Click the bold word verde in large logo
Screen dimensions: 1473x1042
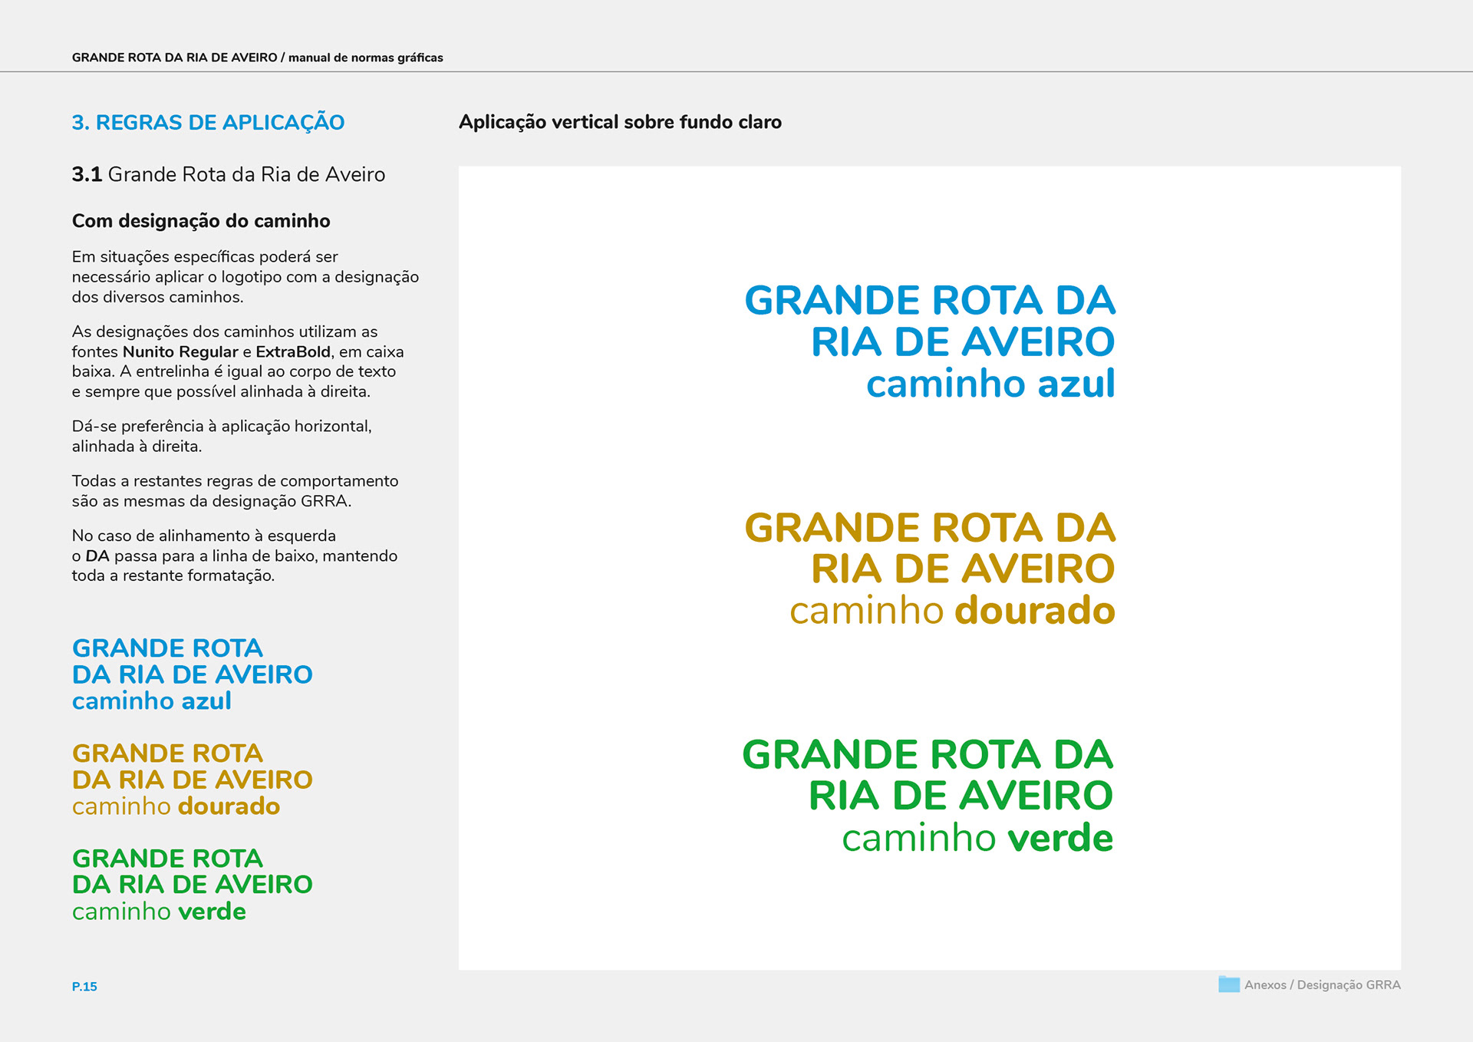coord(1059,839)
